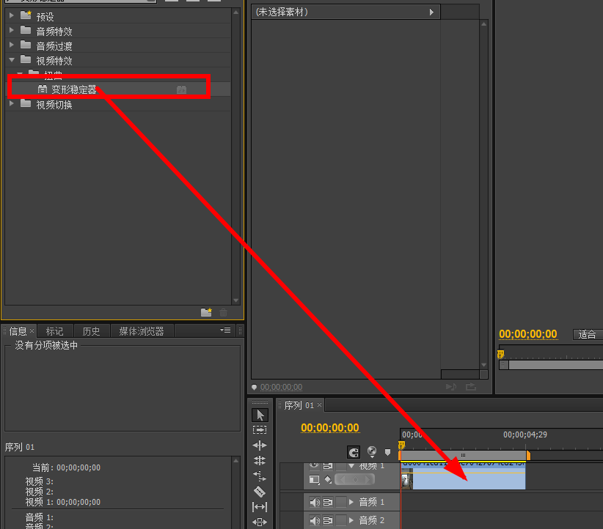Click the effect controls timecode 00:00:00:00
Screen dimensions: 603x529
[x=281, y=387]
